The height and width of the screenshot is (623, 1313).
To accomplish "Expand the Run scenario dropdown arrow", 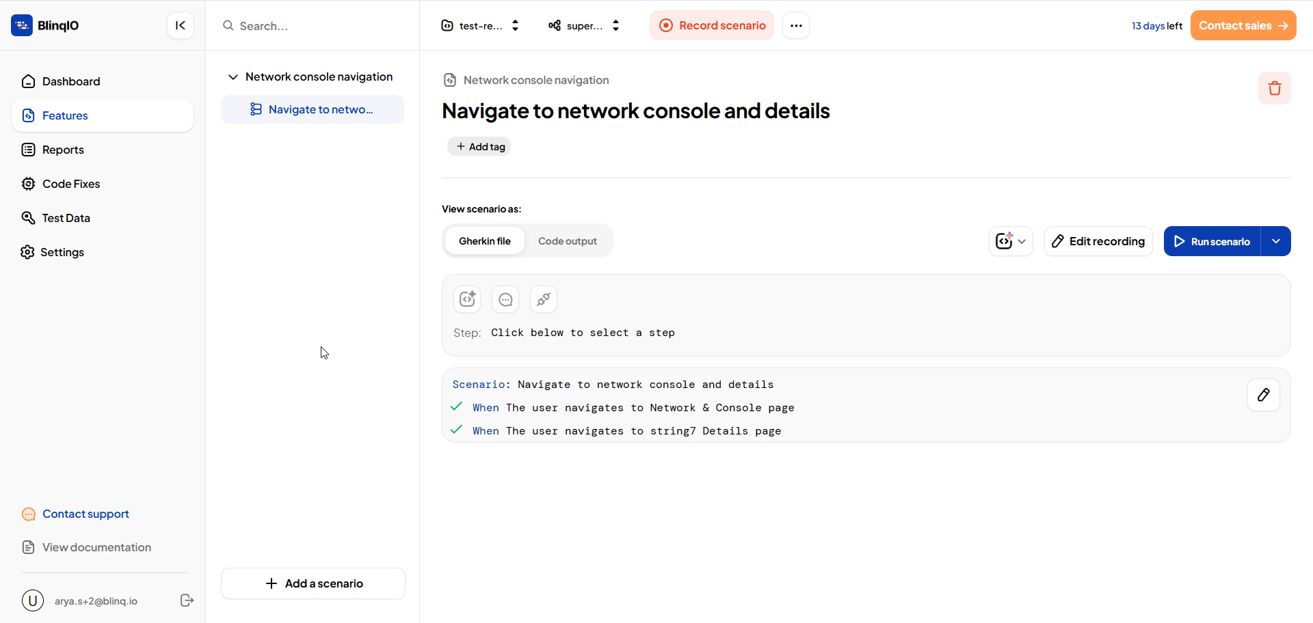I will pos(1275,241).
